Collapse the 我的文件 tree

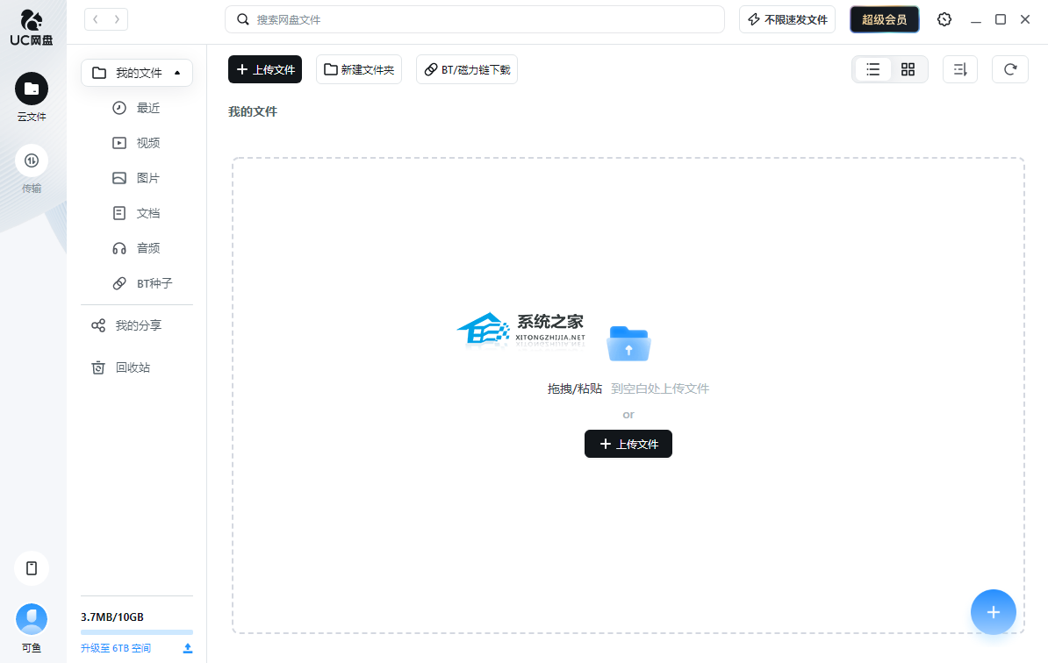pyautogui.click(x=177, y=73)
